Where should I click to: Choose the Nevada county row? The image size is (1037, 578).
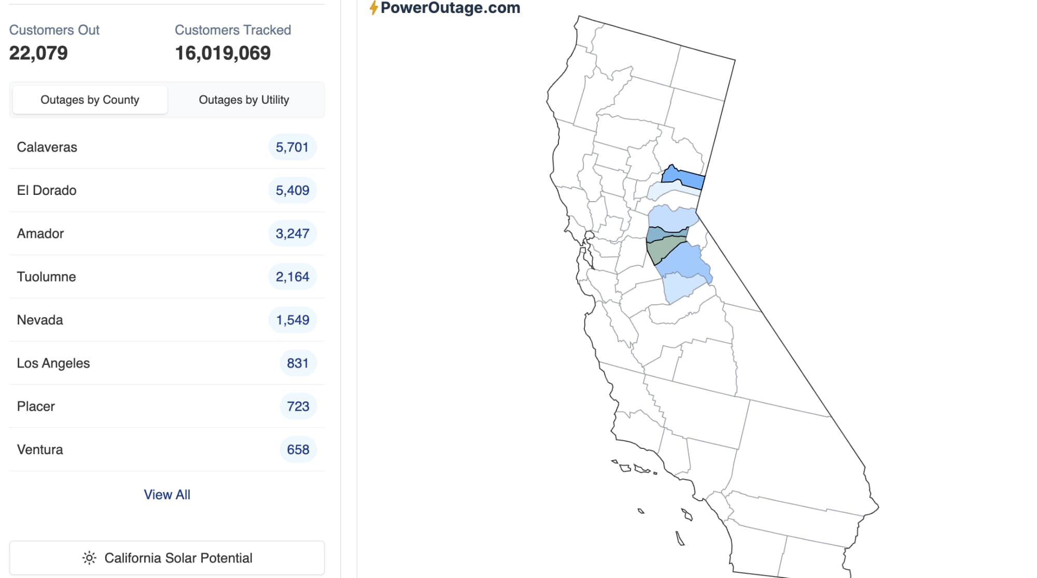(x=40, y=320)
